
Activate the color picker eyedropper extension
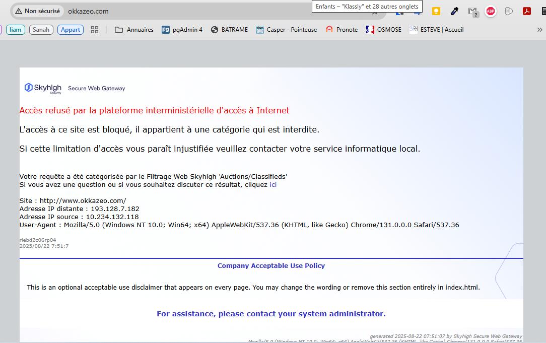pos(454,11)
